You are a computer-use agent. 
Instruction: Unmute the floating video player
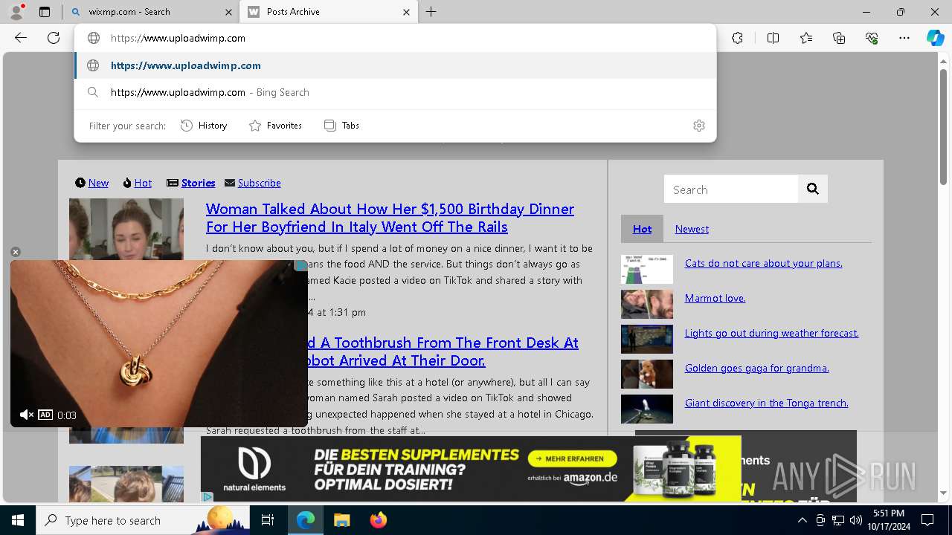pos(26,415)
